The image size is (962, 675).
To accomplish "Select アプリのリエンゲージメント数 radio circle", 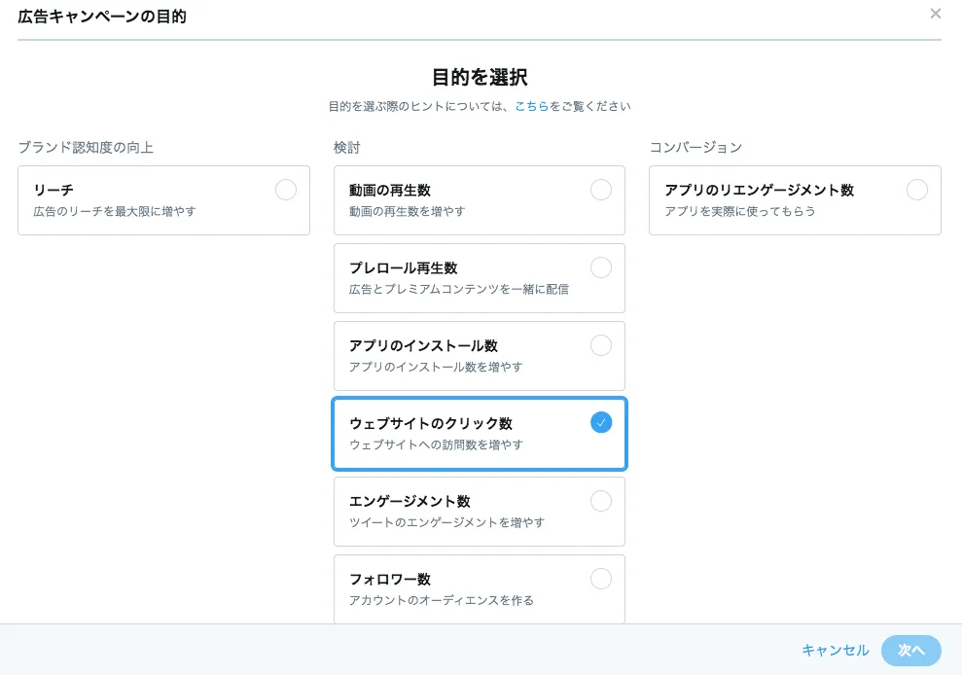I will pyautogui.click(x=917, y=190).
